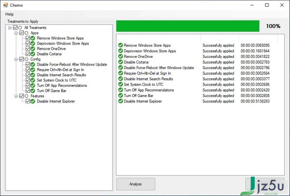Uncheck the All Treatments checkbox
Image resolution: width=290 pixels, height=196 pixels.
click(15, 28)
